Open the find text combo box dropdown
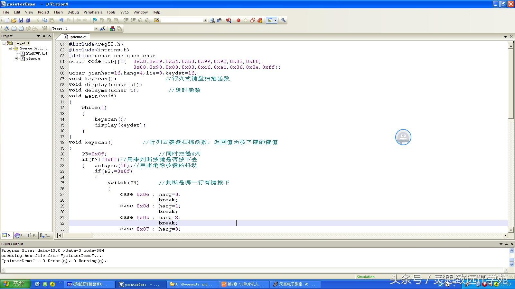Viewport: 515px width, 289px height. coord(205,20)
